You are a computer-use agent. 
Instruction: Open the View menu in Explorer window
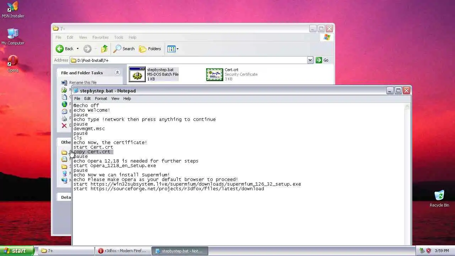[x=83, y=37]
